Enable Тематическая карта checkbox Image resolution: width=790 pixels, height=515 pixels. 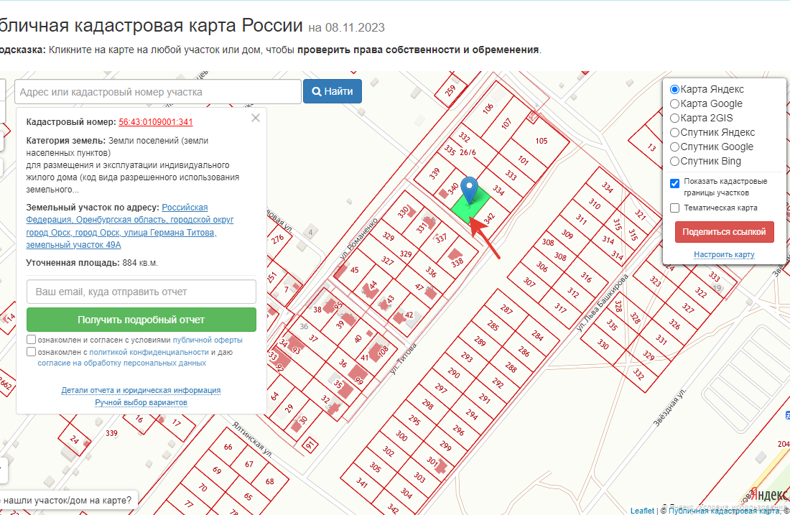click(x=674, y=208)
